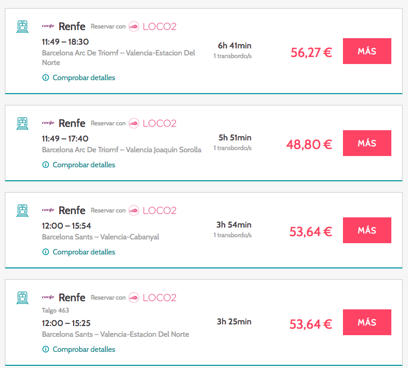
Task: Click info icon for 11:49 – 18:30 trip details
Action: 46,77
